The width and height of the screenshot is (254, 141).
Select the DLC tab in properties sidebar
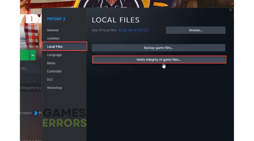50,80
